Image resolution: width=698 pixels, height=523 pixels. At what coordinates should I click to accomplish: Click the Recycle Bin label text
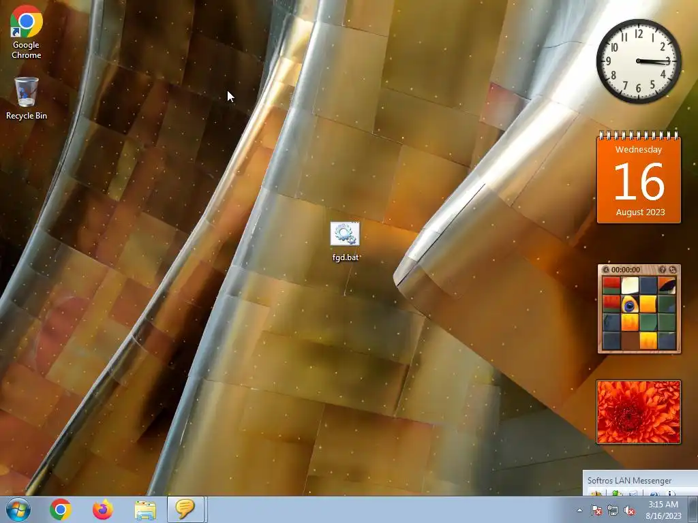27,116
